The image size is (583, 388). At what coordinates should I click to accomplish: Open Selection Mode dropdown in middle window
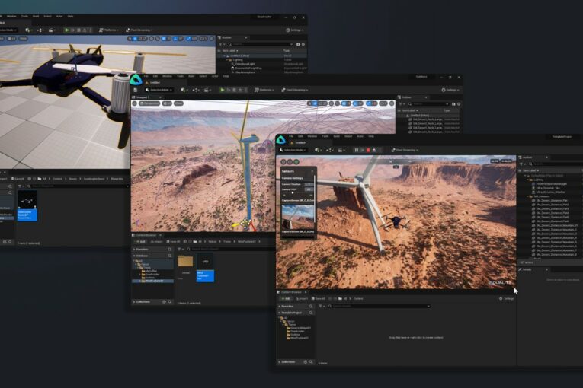coord(159,90)
